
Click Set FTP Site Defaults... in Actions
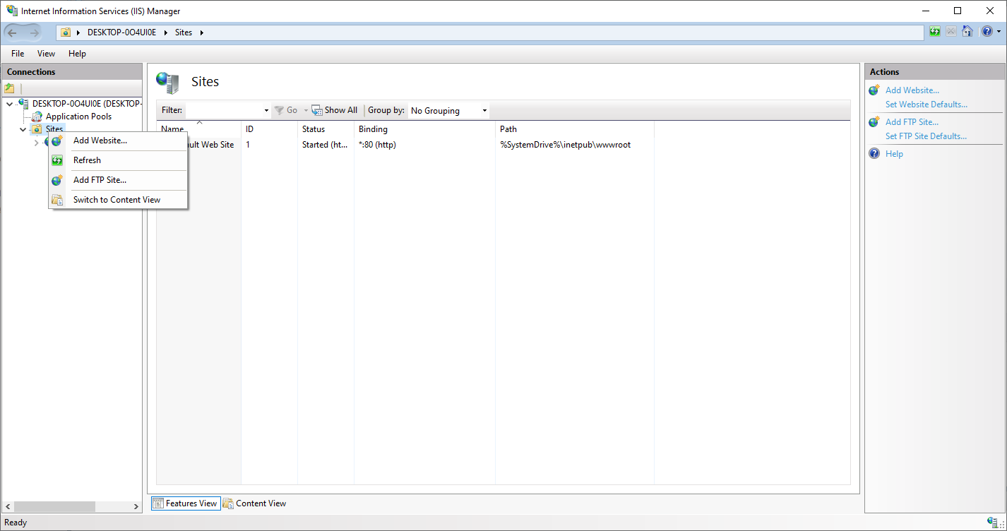[x=926, y=136]
